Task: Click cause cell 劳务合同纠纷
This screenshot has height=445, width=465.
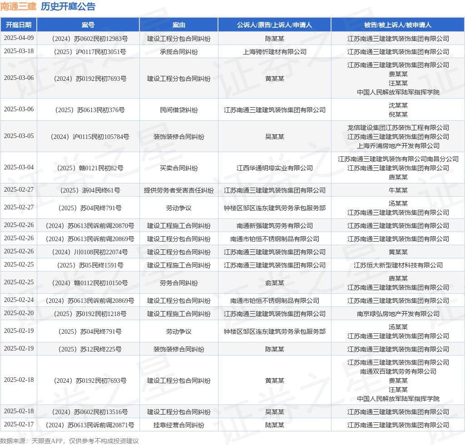Action: pos(179,283)
